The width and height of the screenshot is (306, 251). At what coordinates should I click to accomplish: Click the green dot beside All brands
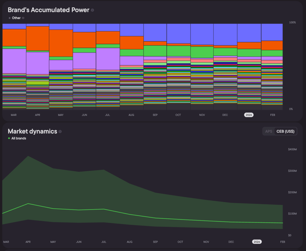(9, 138)
